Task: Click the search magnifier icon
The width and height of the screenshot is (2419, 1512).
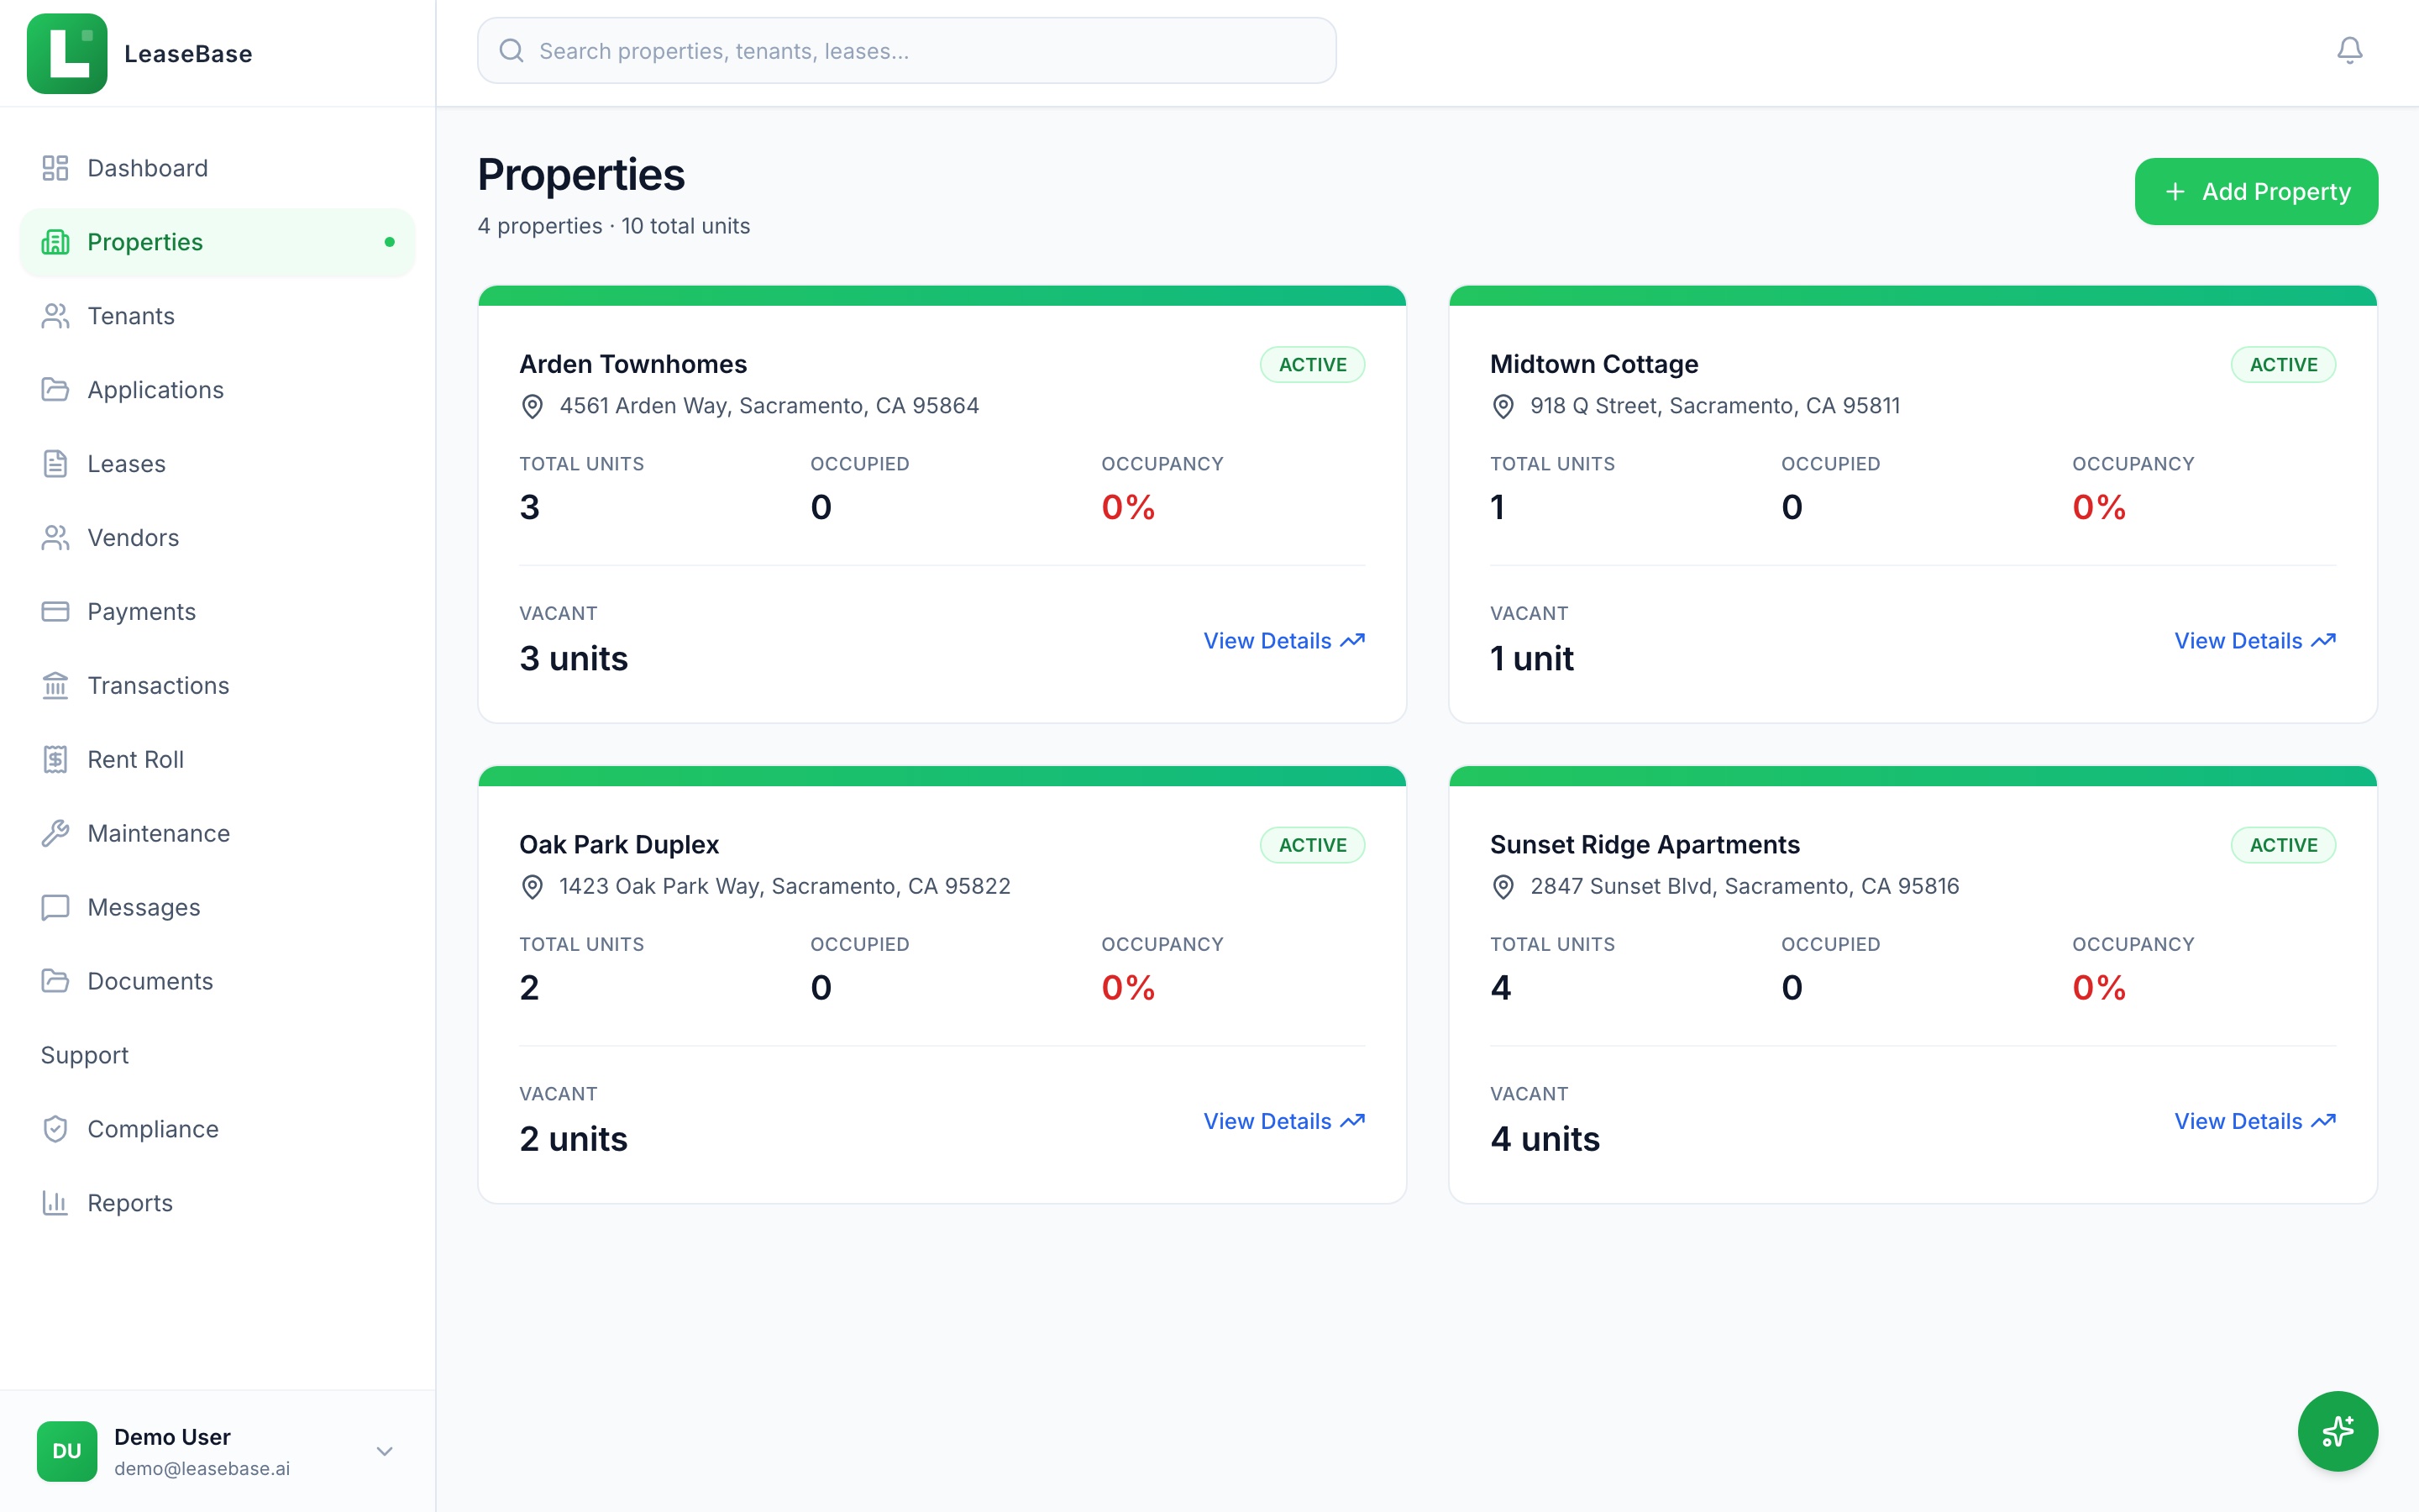Action: [x=511, y=50]
